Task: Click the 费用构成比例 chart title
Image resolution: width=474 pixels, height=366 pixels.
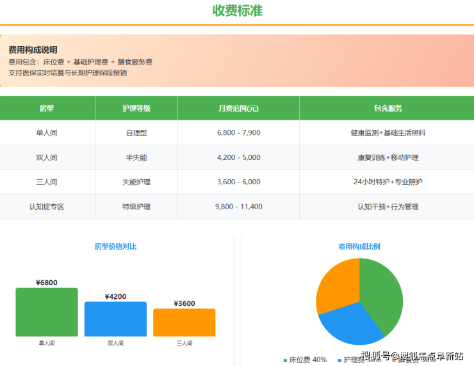Action: pyautogui.click(x=359, y=246)
